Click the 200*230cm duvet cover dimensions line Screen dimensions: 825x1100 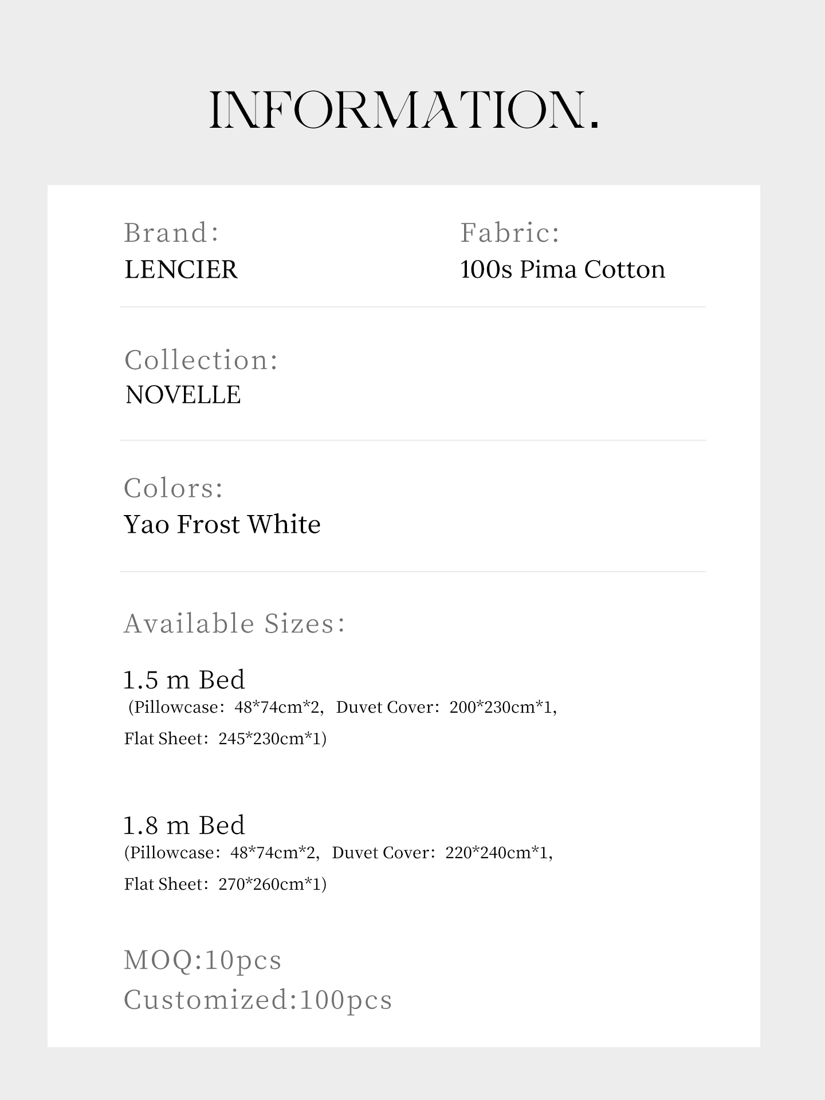coord(342,708)
